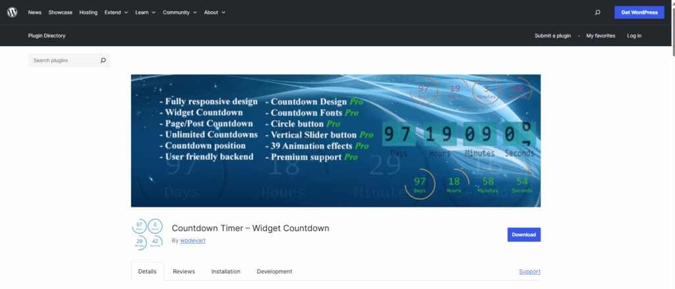Screen dimensions: 675x289
Task: Submit plugin search via magnifier icon
Action: 103,61
